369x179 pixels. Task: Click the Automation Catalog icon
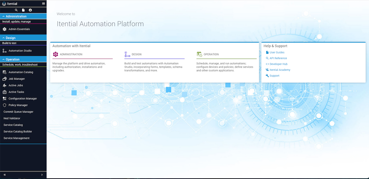coord(5,72)
